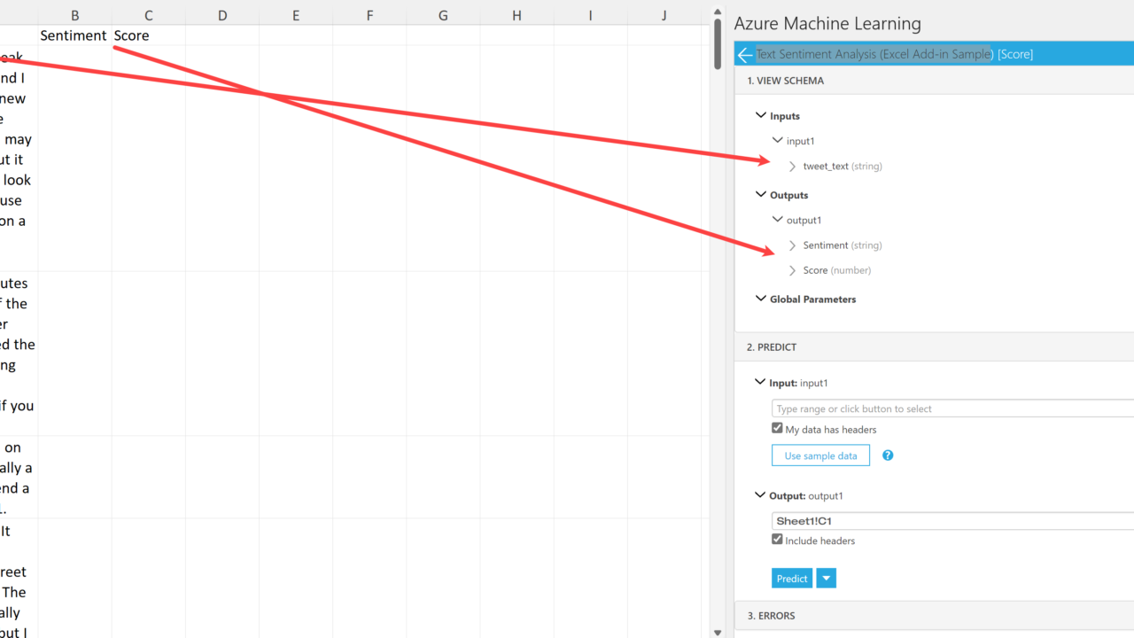Click the spreadsheet scroll down arrow
Image resolution: width=1134 pixels, height=638 pixels.
(x=718, y=632)
